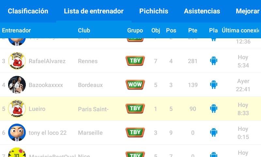Open the Pichichis tab
This screenshot has height=157, width=261.
(154, 11)
